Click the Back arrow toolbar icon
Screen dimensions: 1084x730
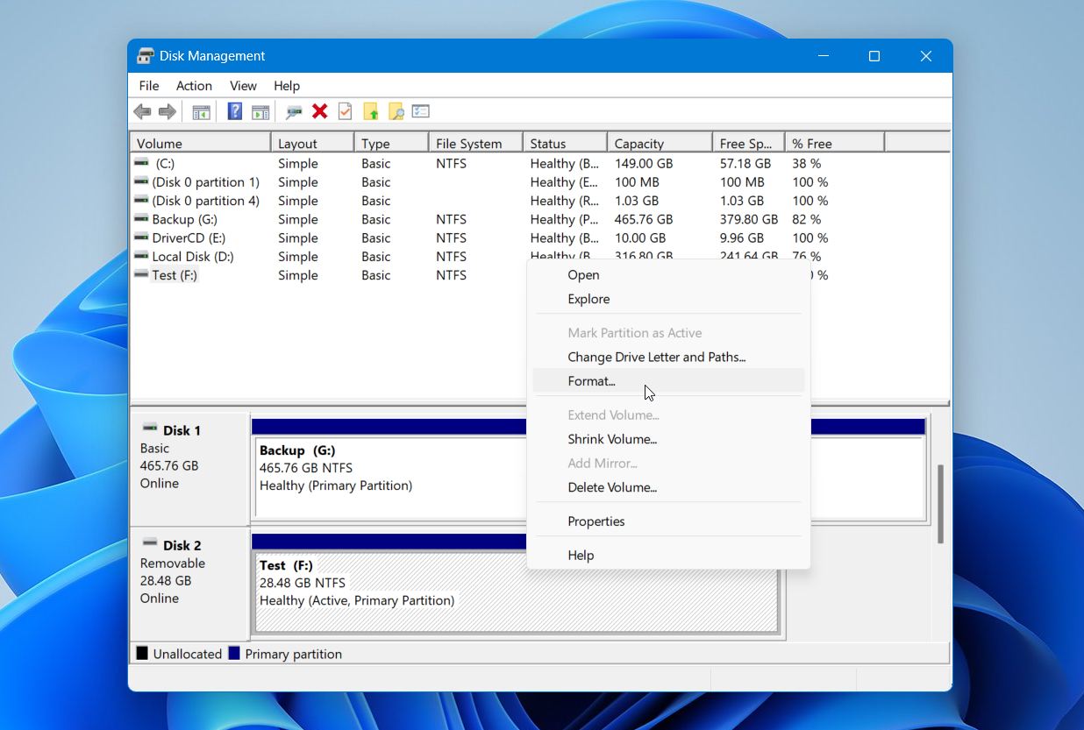click(x=142, y=111)
